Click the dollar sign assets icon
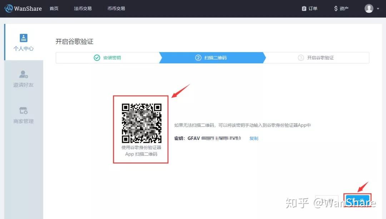This screenshot has height=219, width=386. 336,9
